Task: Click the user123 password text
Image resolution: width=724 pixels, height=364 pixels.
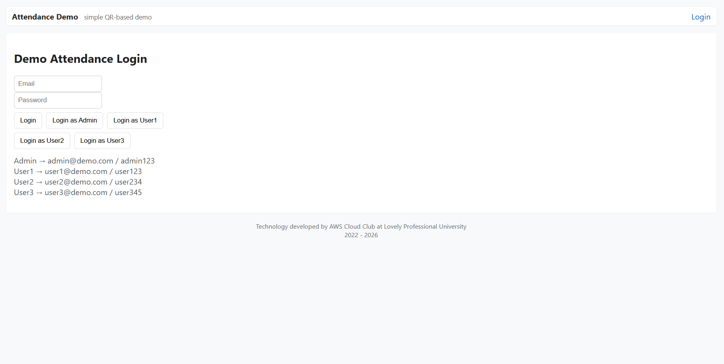Action: [x=128, y=171]
